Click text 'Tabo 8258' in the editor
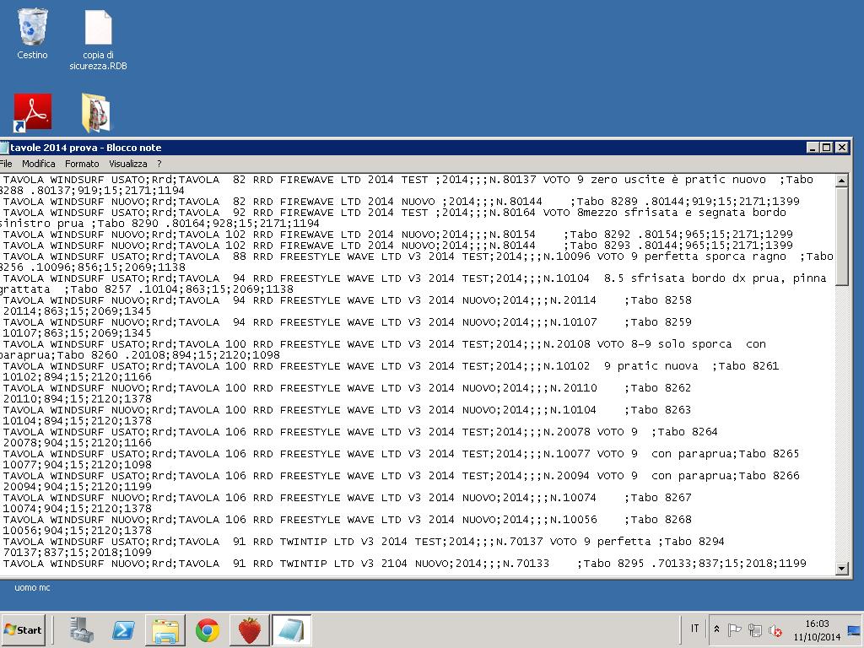The width and height of the screenshot is (864, 648). pos(661,300)
